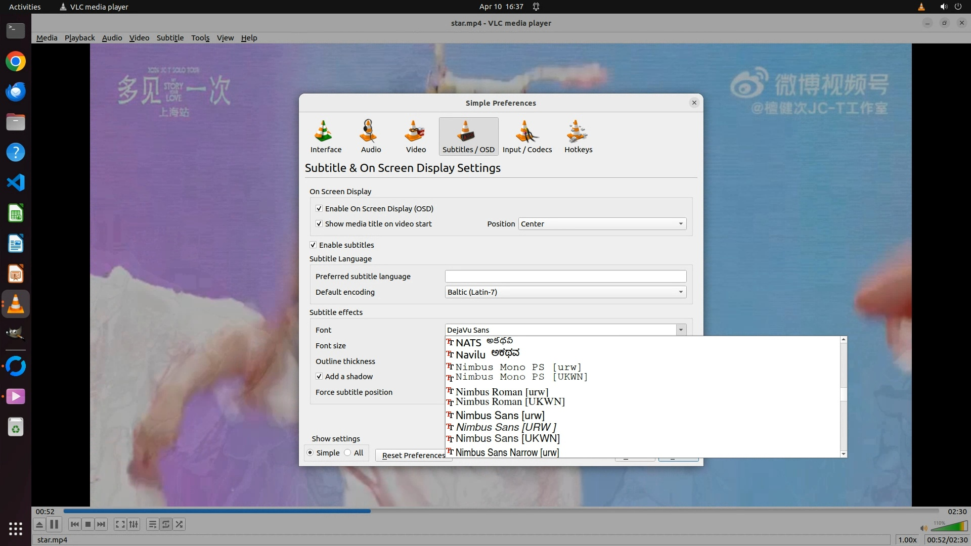971x546 pixels.
Task: Open the Video preferences category
Action: (x=415, y=136)
